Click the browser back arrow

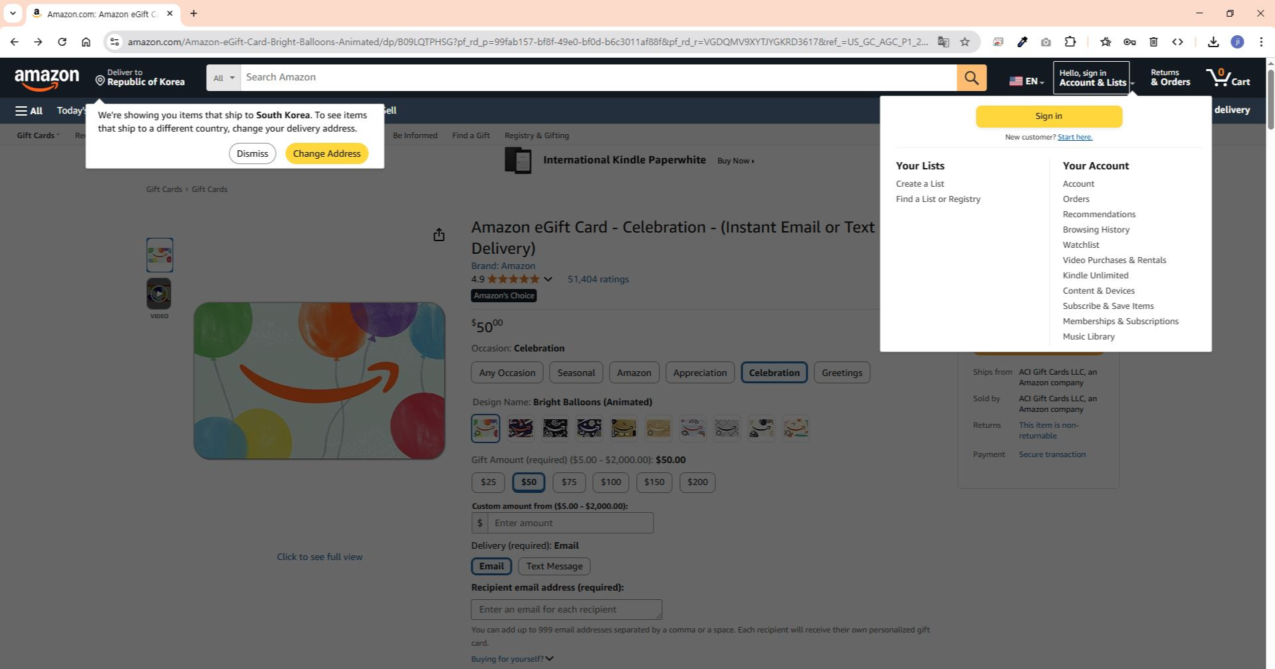(14, 42)
